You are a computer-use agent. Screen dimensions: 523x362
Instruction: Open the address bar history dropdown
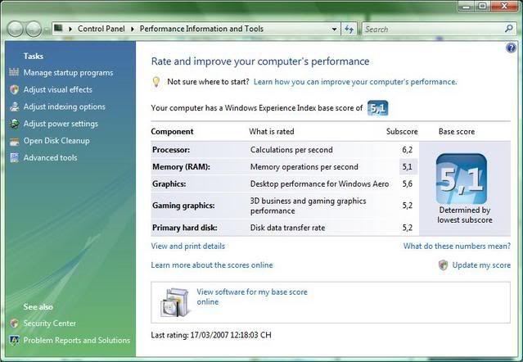click(334, 29)
